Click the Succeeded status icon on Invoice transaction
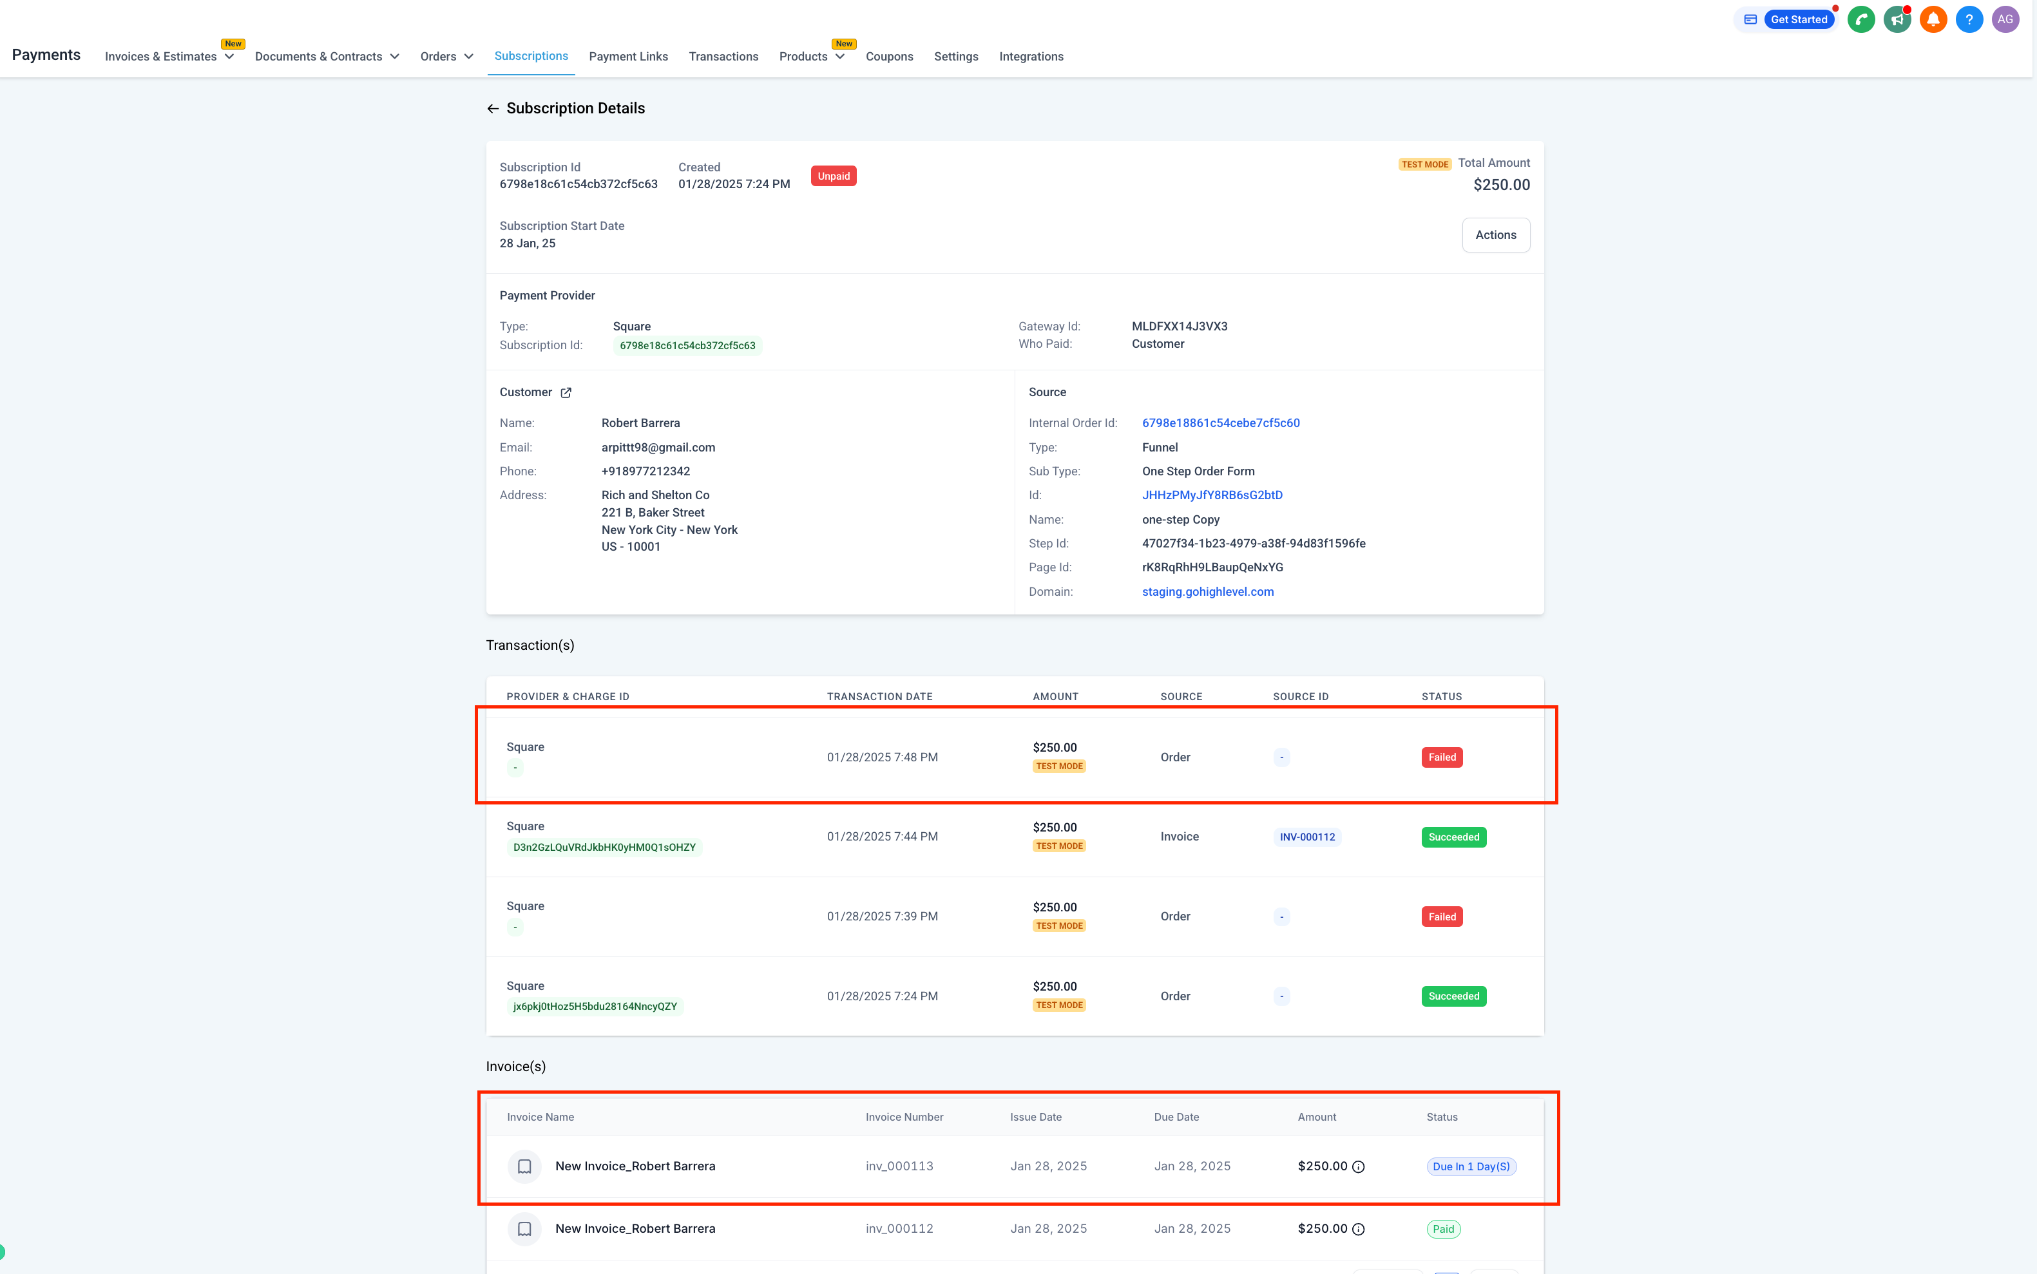Image resolution: width=2037 pixels, height=1274 pixels. pos(1453,837)
